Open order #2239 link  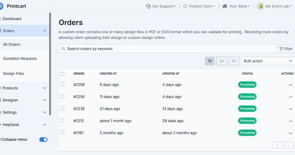79,109
